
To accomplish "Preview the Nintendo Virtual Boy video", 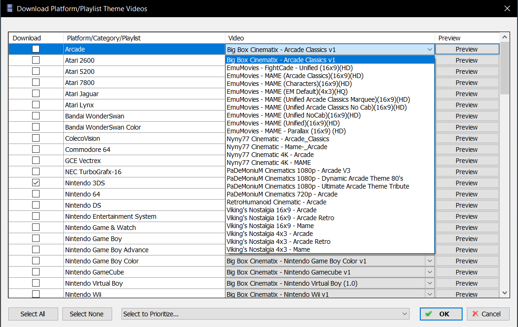I will pos(467,283).
